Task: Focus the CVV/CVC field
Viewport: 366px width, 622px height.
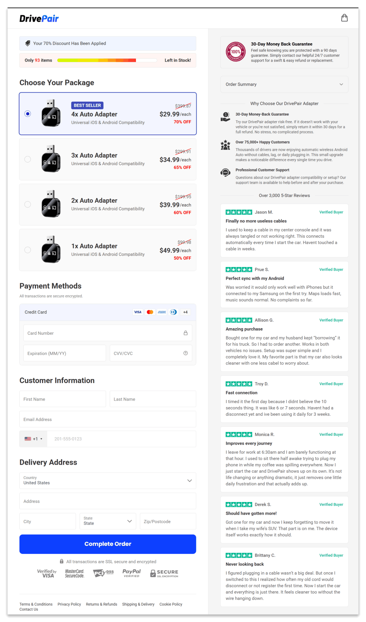Action: [151, 353]
